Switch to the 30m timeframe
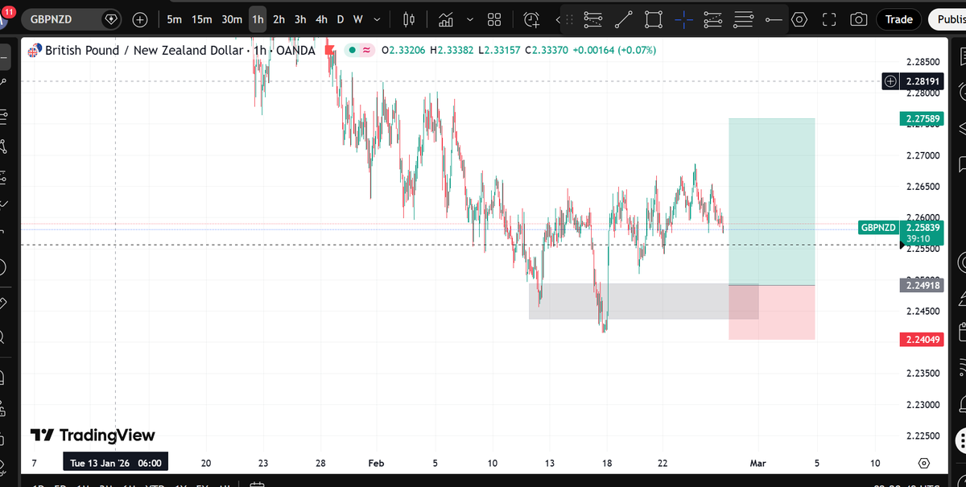 [x=232, y=19]
